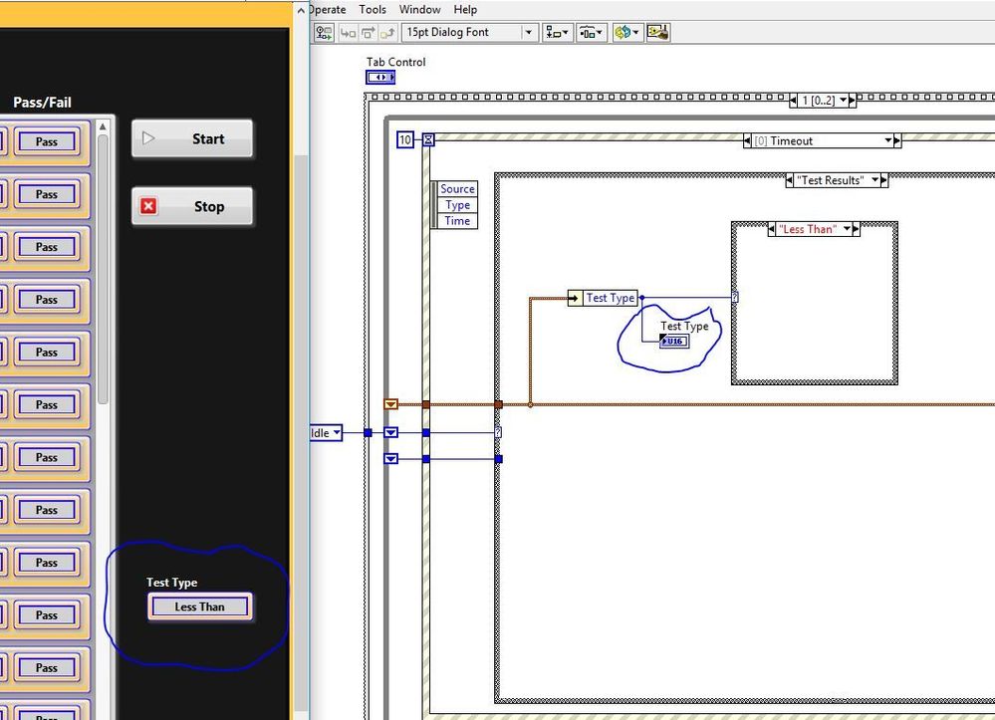The height and width of the screenshot is (720, 995).
Task: Select the orange cluster shift register
Action: (x=390, y=404)
